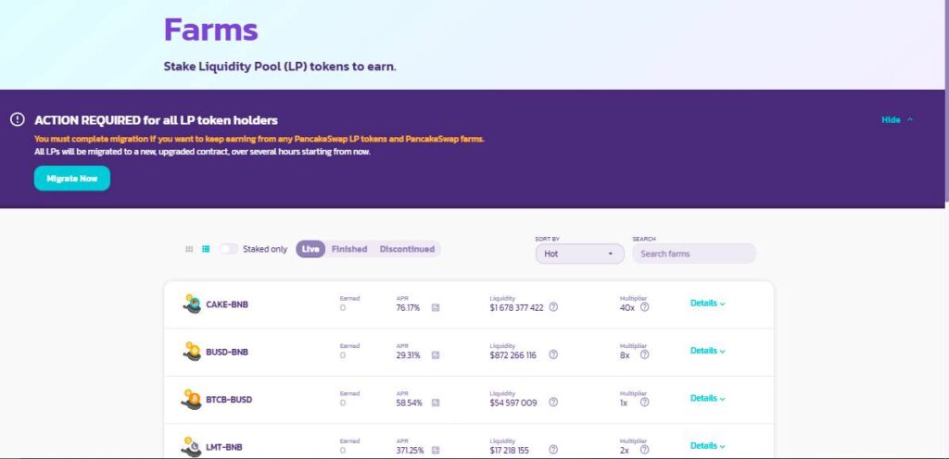Click liquidity help icon for LMT-BNB
This screenshot has height=459, width=949.
[553, 450]
